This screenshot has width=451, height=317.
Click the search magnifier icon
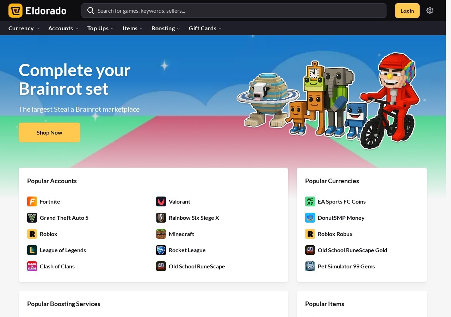[91, 10]
